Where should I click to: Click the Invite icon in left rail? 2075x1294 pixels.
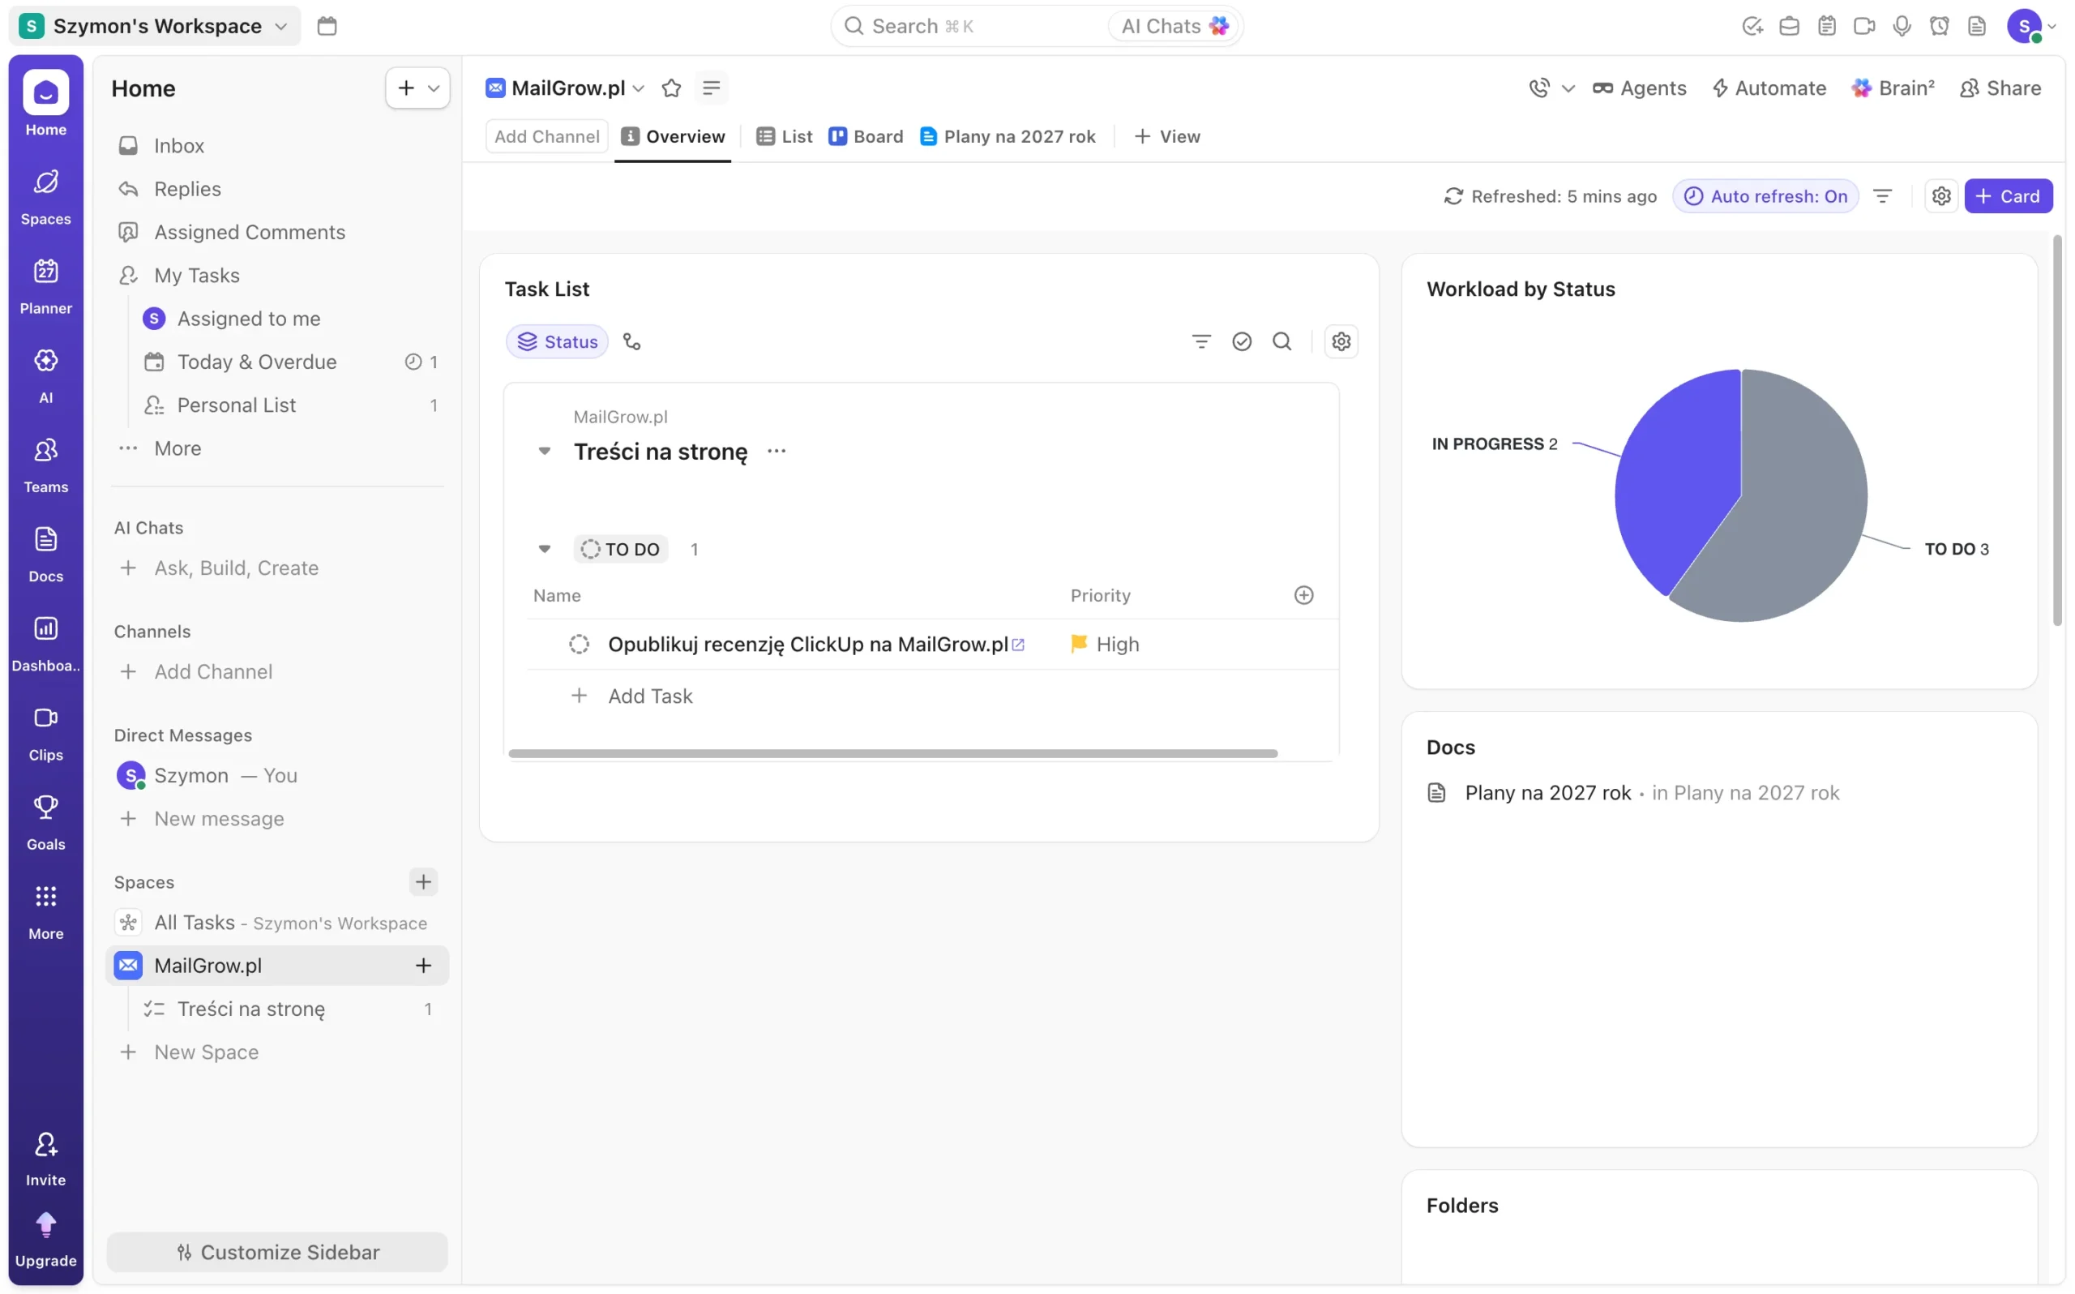46,1145
